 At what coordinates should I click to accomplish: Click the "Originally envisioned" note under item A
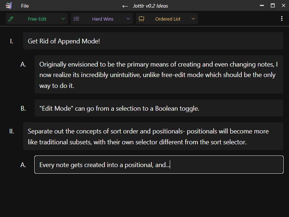(x=159, y=75)
